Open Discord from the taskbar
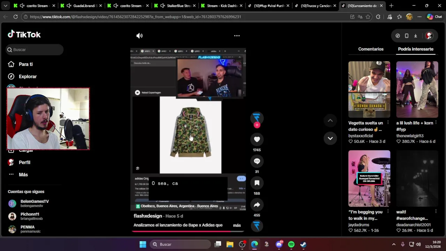The height and width of the screenshot is (251, 446). 279,244
